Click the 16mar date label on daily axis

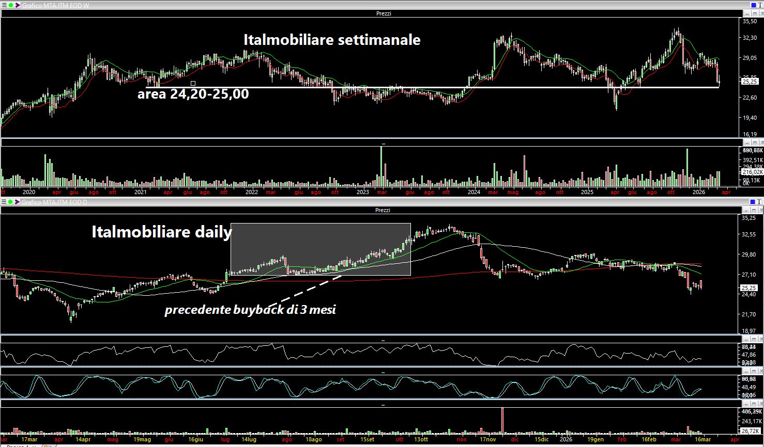702,440
